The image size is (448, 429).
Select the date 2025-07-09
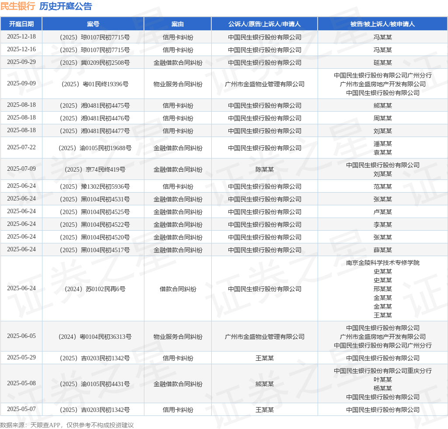[21, 169]
